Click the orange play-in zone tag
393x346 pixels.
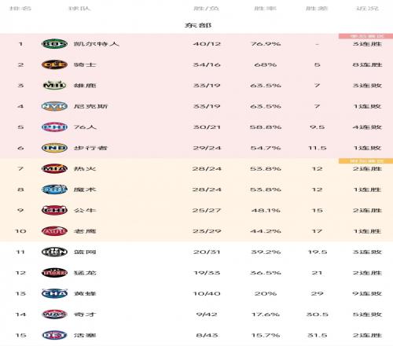click(365, 160)
